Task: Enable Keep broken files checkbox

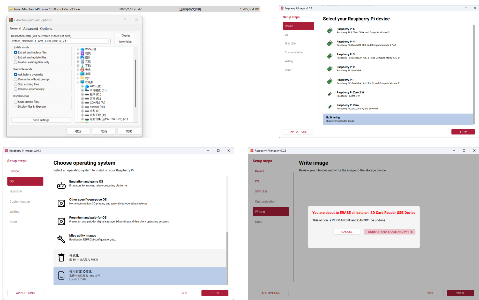Action: point(16,102)
